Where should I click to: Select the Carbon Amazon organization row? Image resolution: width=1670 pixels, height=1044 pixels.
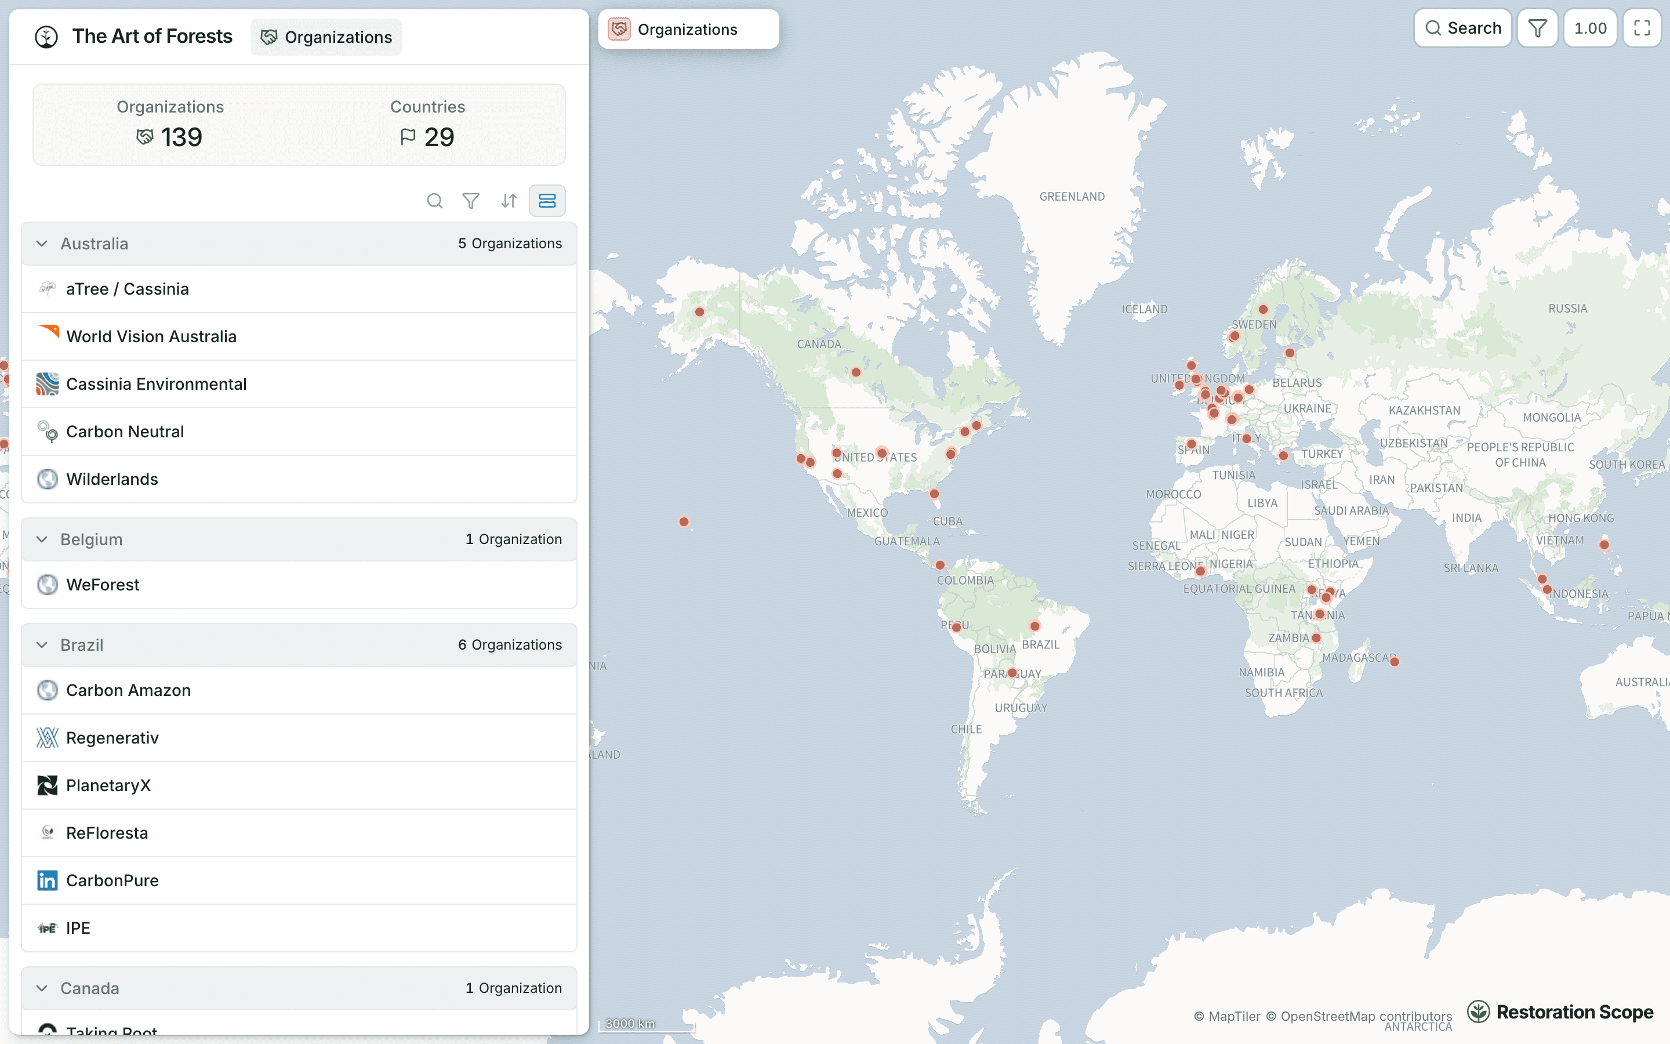(x=299, y=690)
